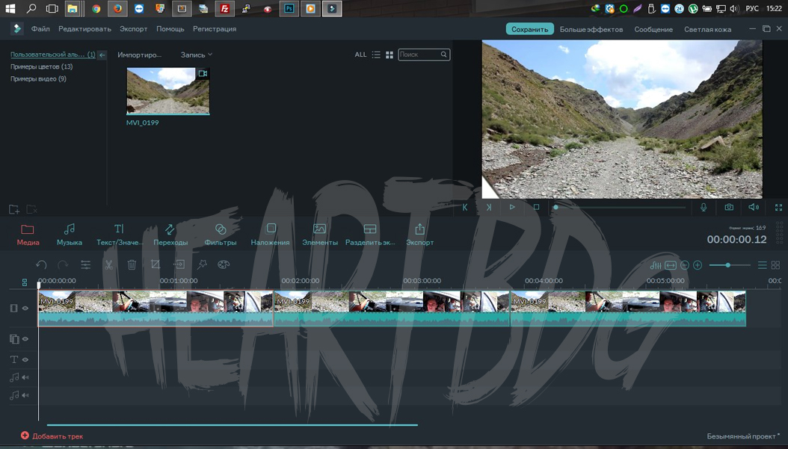Open the Crop tool
Image resolution: width=788 pixels, height=449 pixels.
tap(156, 264)
